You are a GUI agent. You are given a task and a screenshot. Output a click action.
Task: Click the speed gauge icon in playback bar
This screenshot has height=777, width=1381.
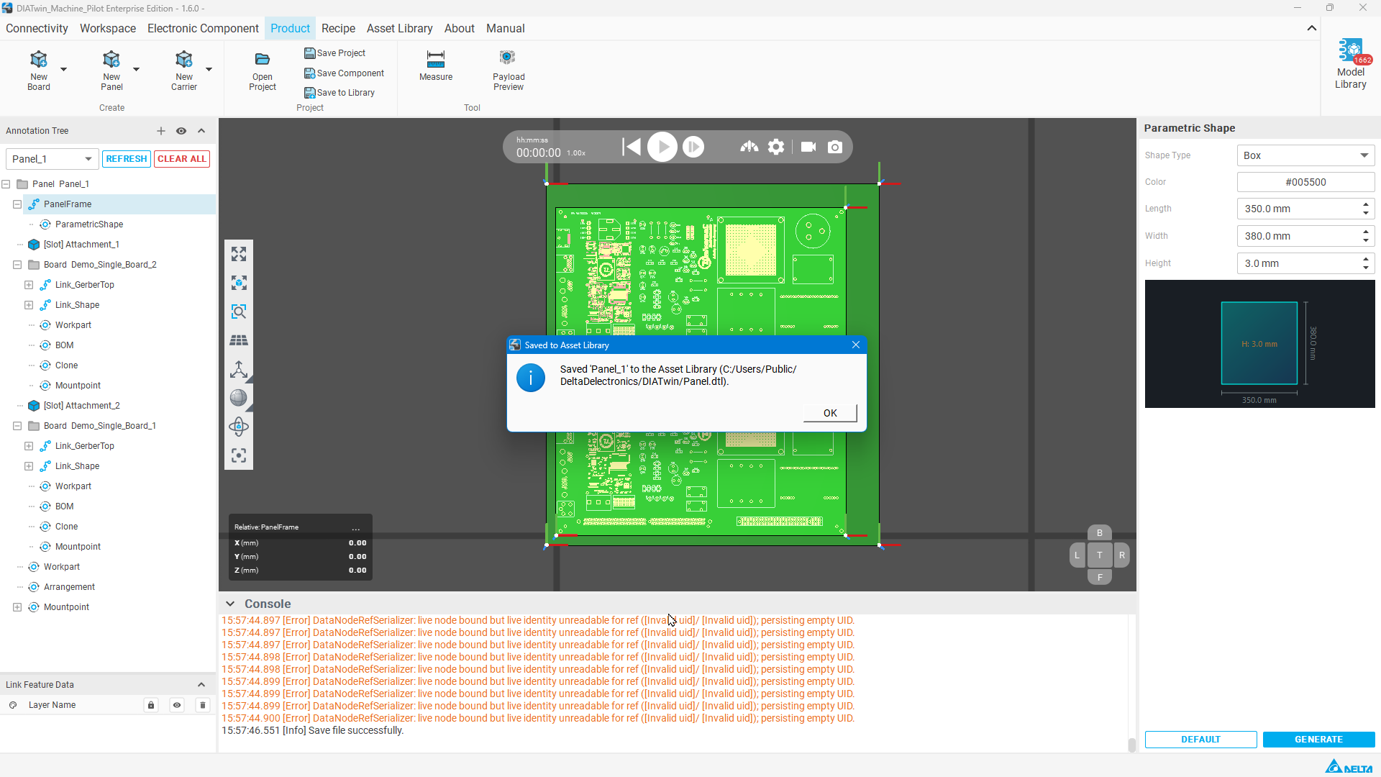[x=749, y=147]
